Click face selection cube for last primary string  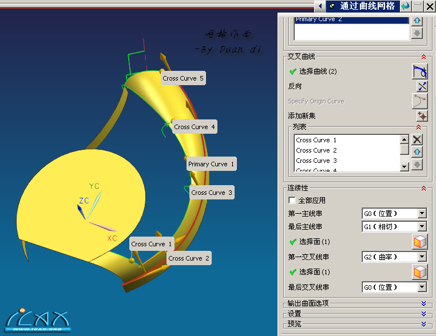419,241
